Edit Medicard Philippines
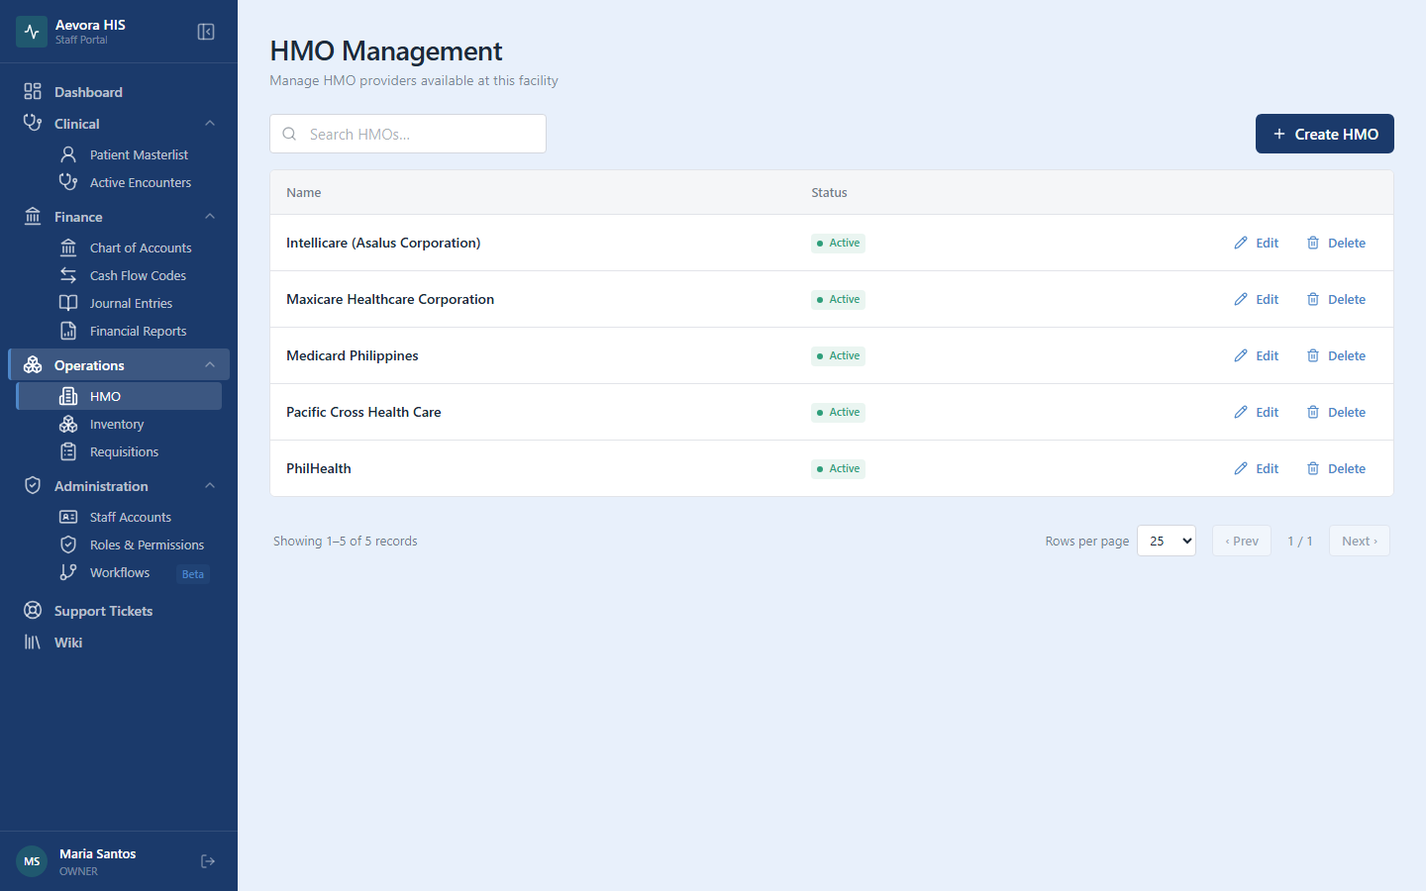 tap(1257, 355)
